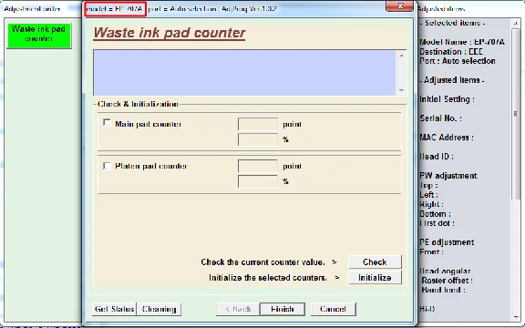Cancel the waste ink pad dialog
Image resolution: width=525 pixels, height=328 pixels.
(333, 309)
